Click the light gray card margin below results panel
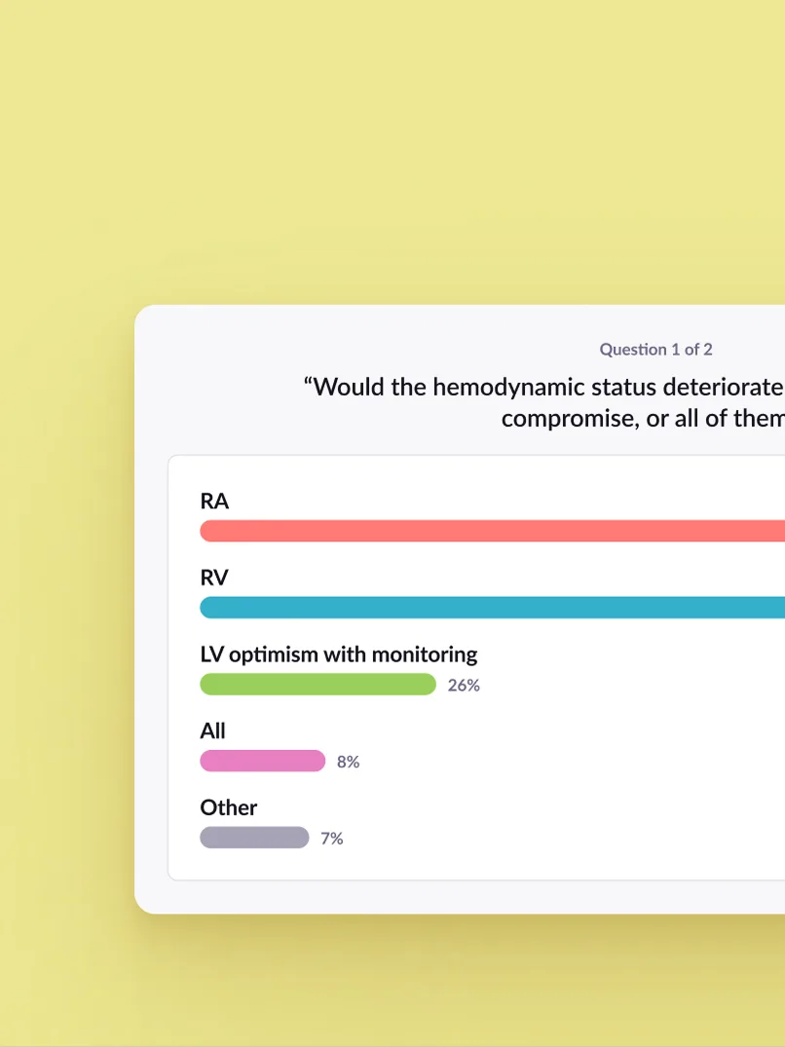The width and height of the screenshot is (785, 1047). coord(467,897)
